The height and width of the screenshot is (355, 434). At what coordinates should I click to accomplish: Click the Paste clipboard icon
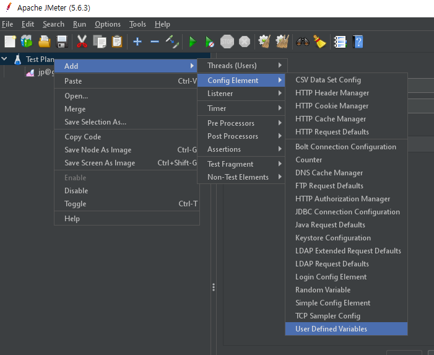[117, 42]
